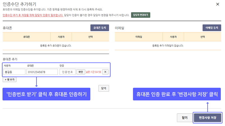Remove the phone row with the X icon
This screenshot has height=126, width=225.
click(105, 72)
